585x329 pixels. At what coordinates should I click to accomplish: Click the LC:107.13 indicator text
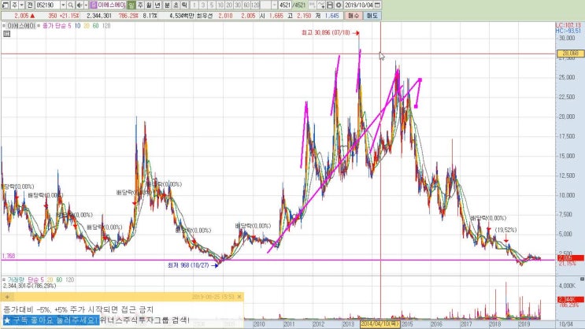pyautogui.click(x=568, y=25)
